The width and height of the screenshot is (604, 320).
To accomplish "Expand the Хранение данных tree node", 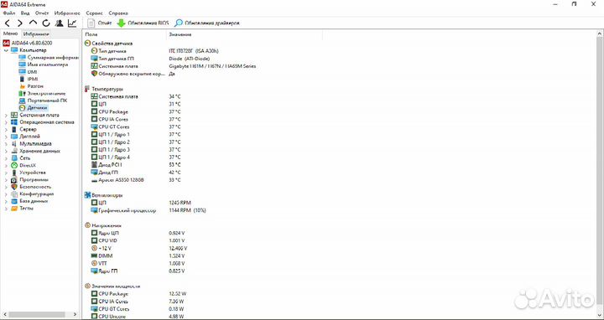I will click(6, 151).
